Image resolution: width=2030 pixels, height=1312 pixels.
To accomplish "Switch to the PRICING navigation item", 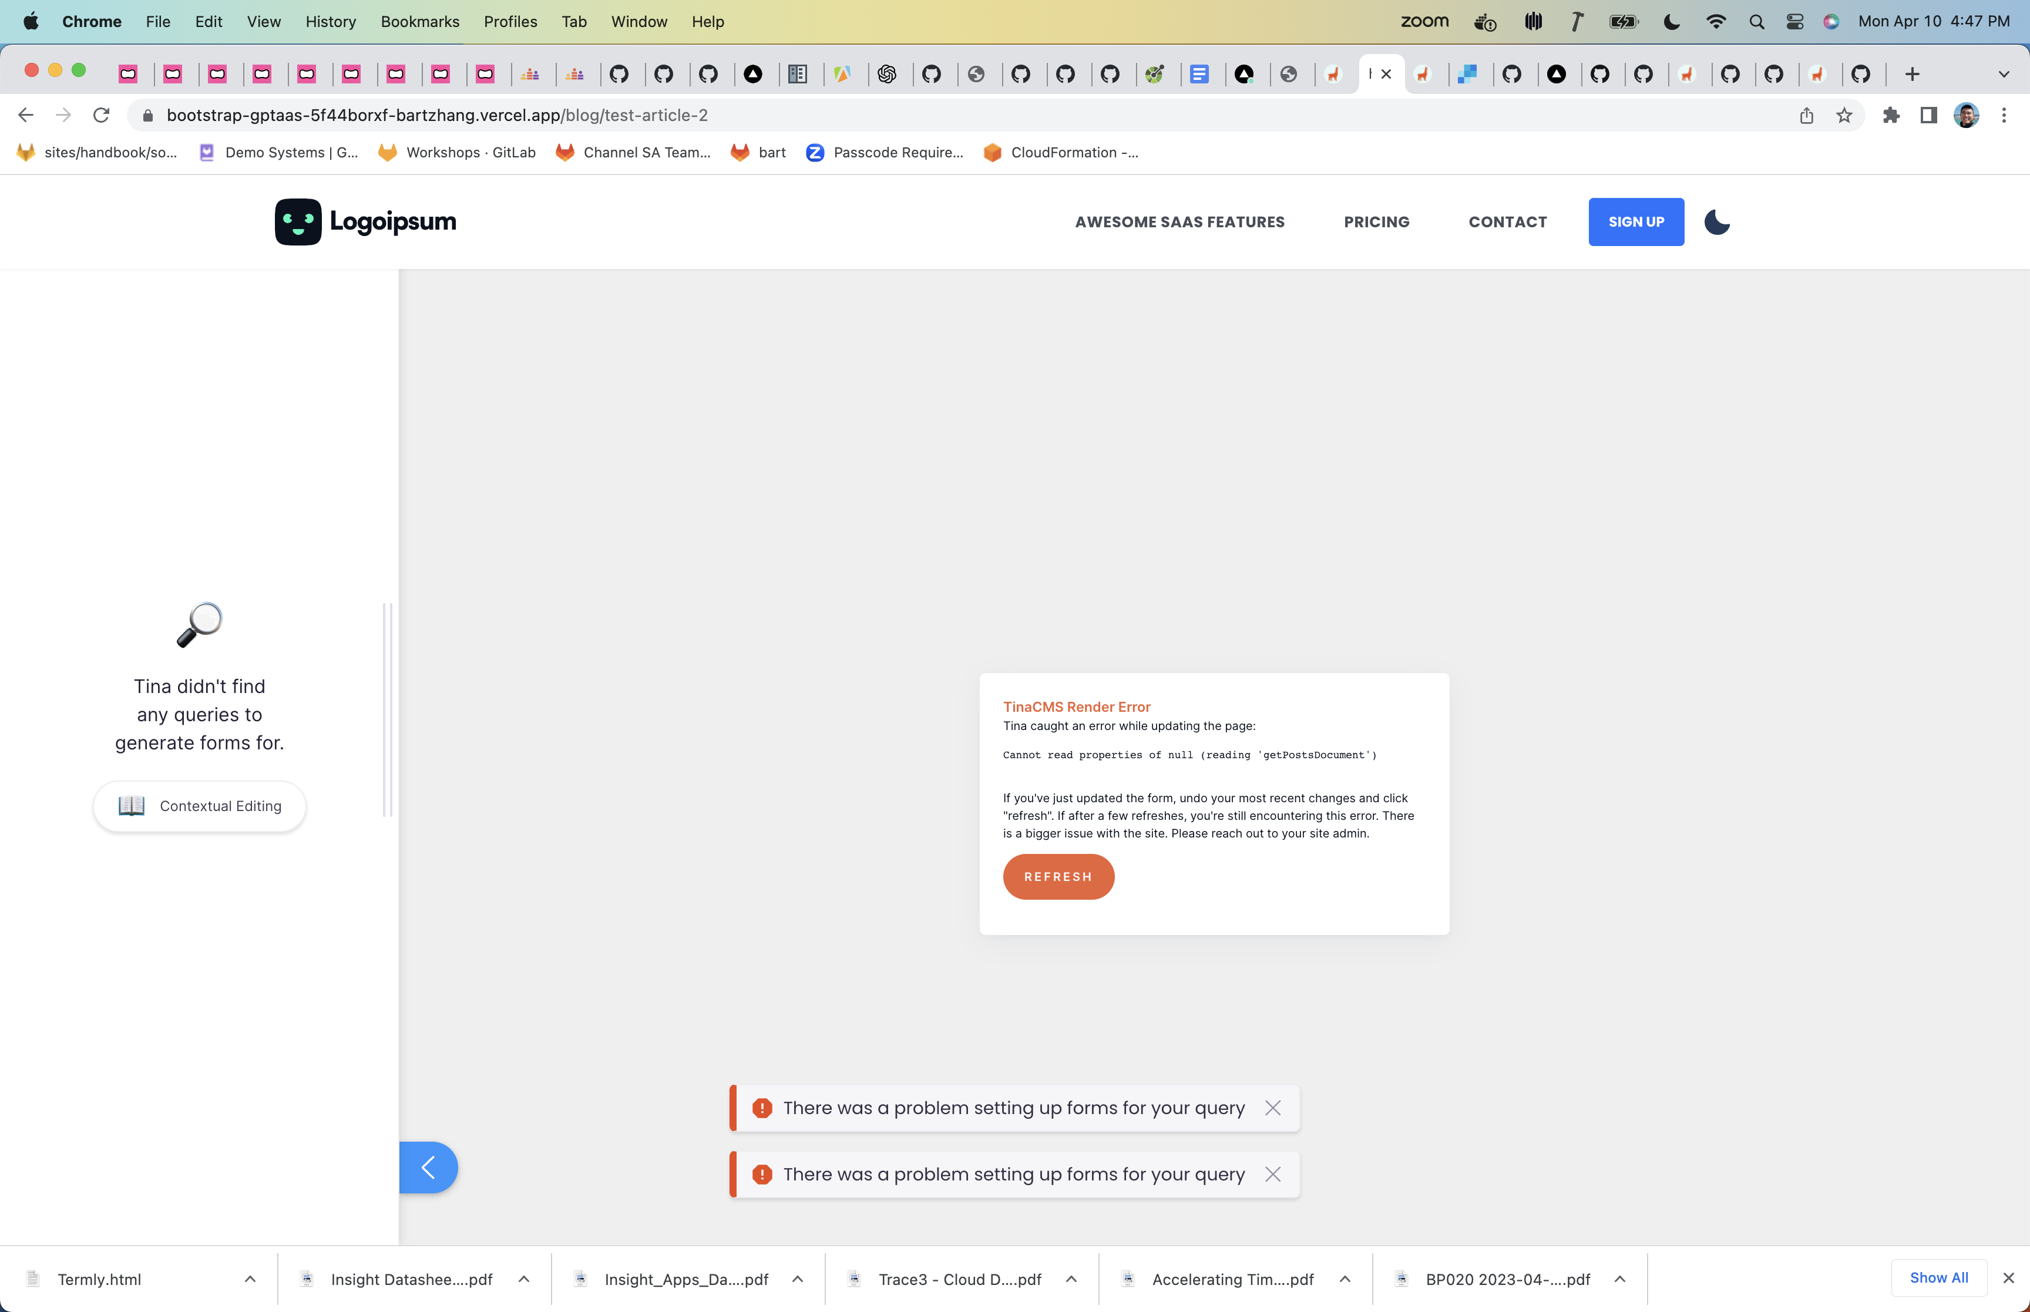I will tap(1377, 221).
